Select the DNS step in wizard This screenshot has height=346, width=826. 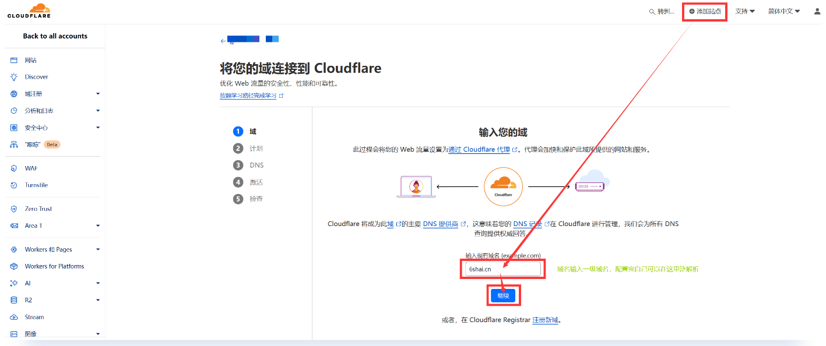[256, 165]
